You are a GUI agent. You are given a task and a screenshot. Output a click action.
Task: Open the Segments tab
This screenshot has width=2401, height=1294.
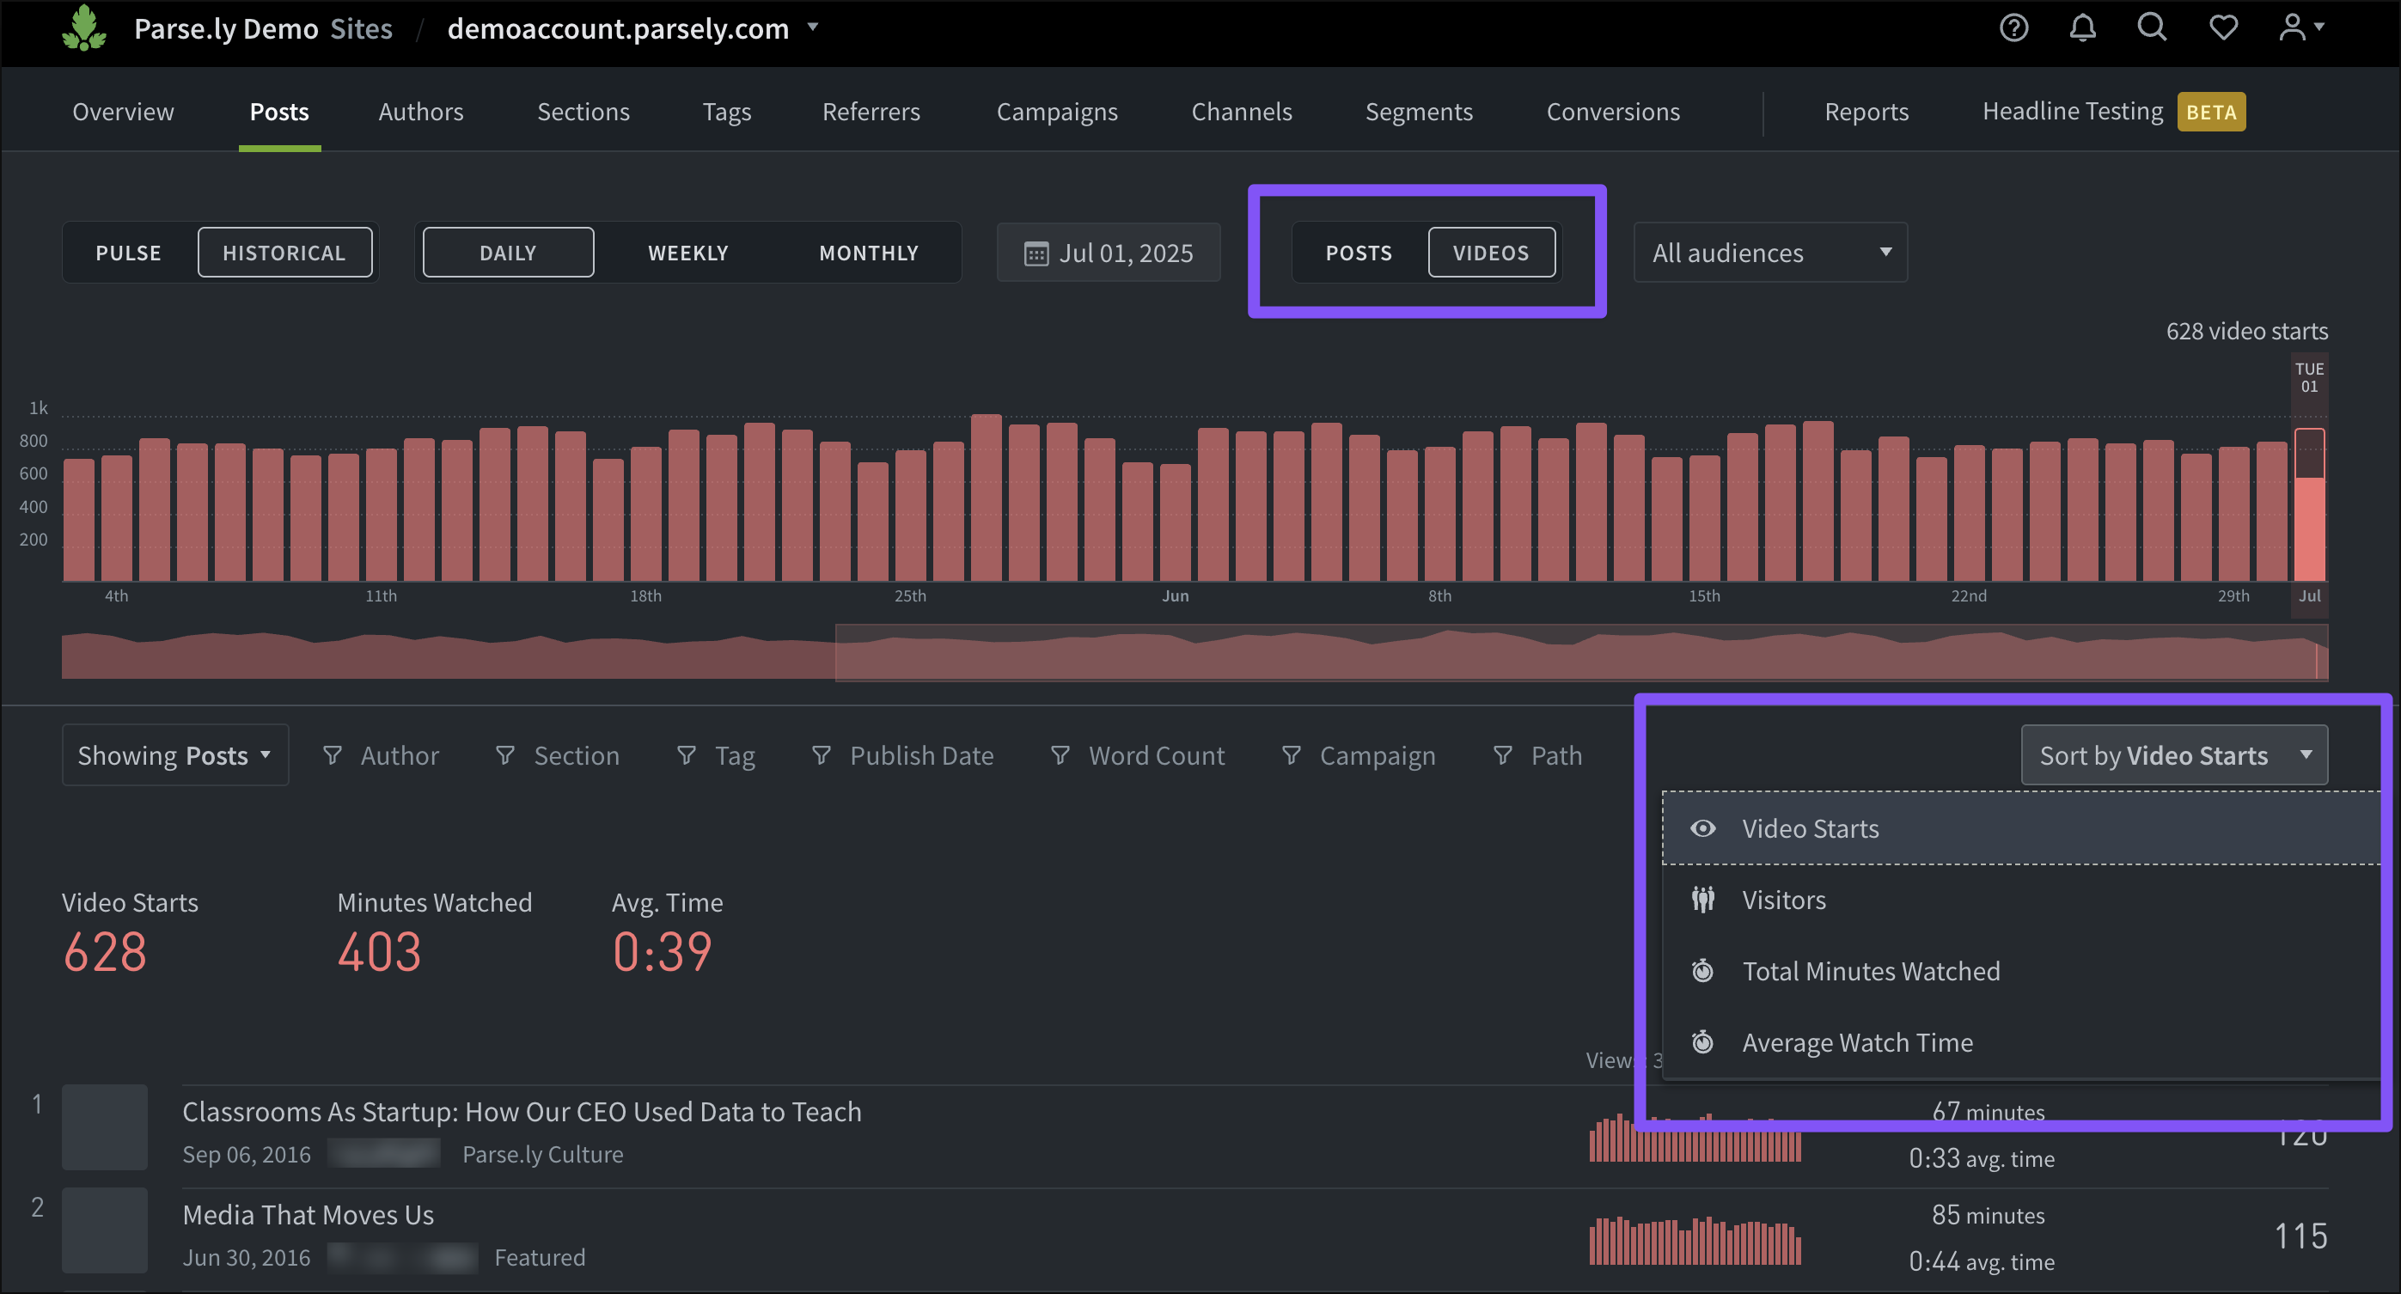[1419, 112]
